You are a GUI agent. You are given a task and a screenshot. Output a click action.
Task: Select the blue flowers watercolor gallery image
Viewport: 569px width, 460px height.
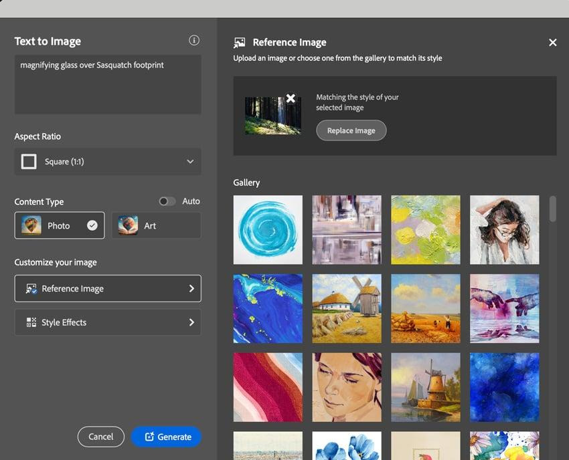click(x=347, y=445)
